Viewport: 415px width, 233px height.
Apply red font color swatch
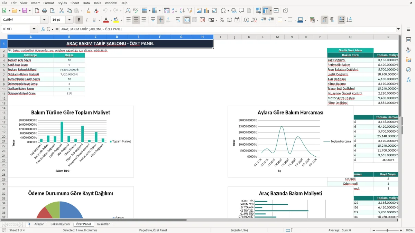click(x=106, y=20)
